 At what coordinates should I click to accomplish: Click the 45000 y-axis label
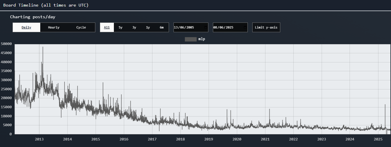(x=6, y=53)
